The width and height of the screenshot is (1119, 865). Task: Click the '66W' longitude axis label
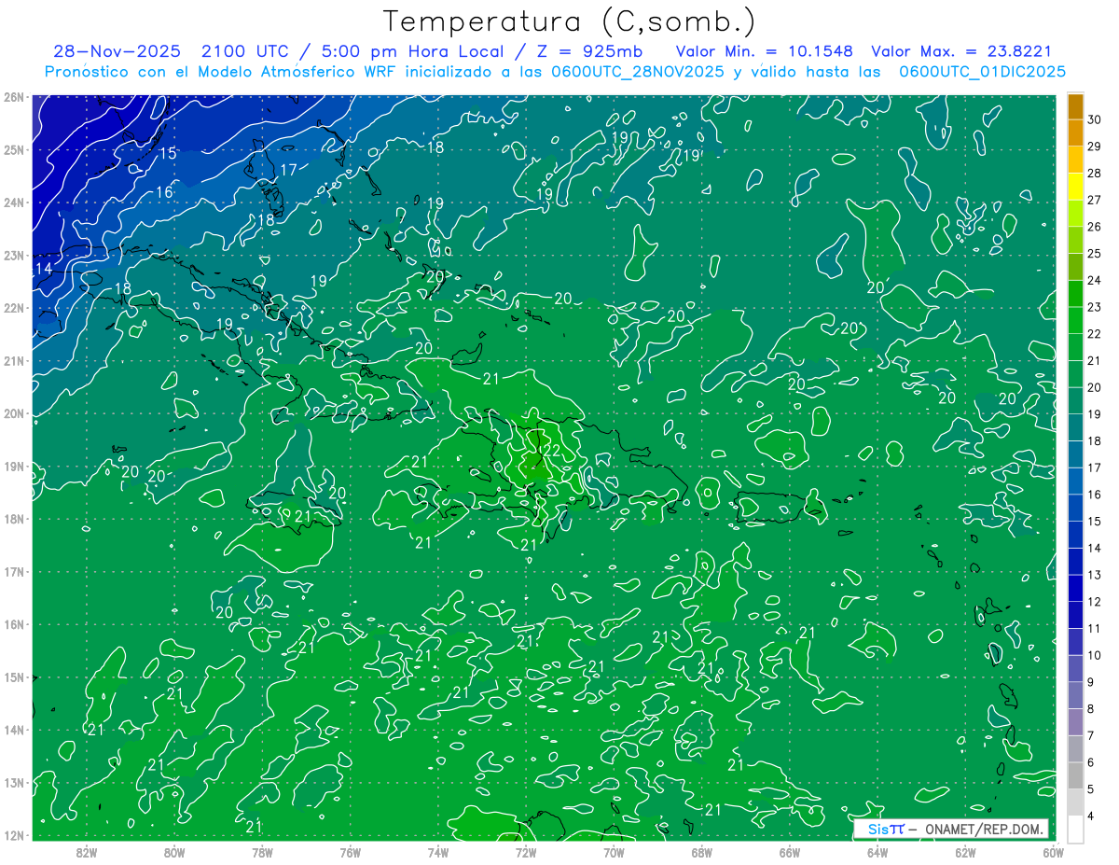(x=789, y=852)
